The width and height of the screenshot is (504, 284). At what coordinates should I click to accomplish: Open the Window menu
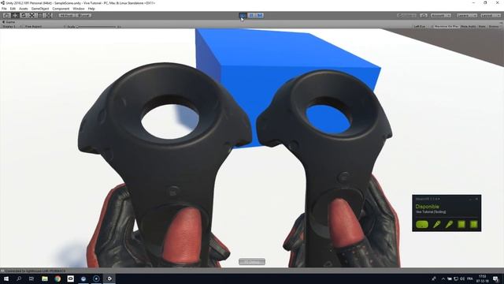(79, 9)
